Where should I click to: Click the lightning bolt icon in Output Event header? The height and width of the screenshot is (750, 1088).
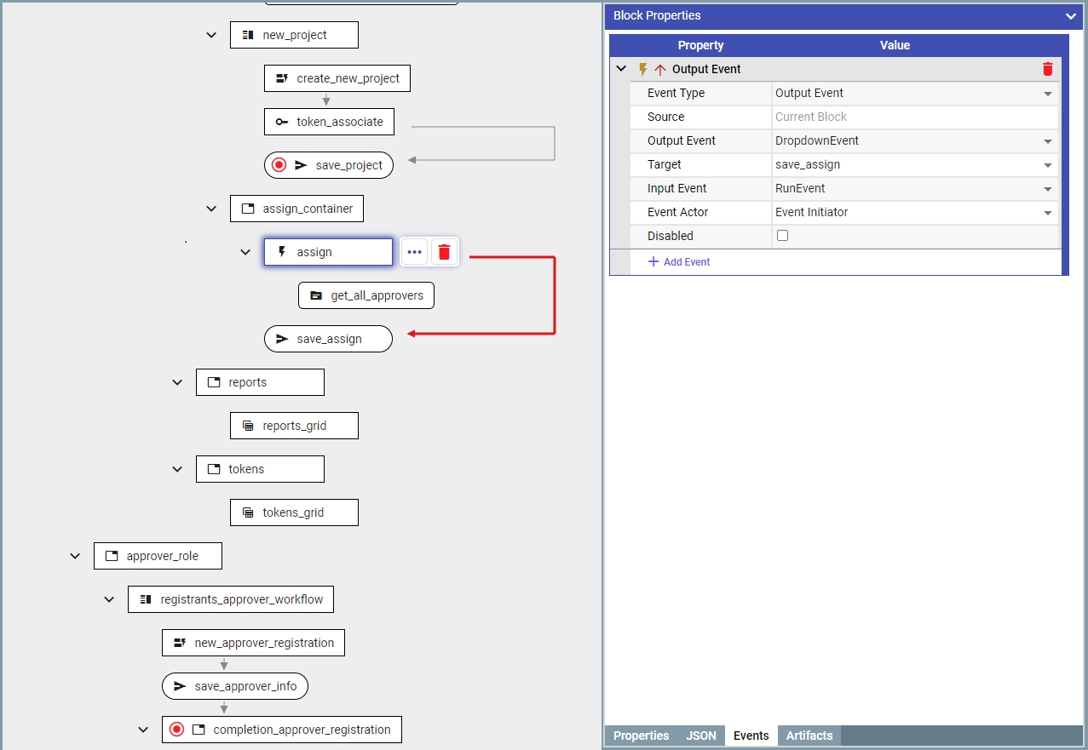coord(643,70)
